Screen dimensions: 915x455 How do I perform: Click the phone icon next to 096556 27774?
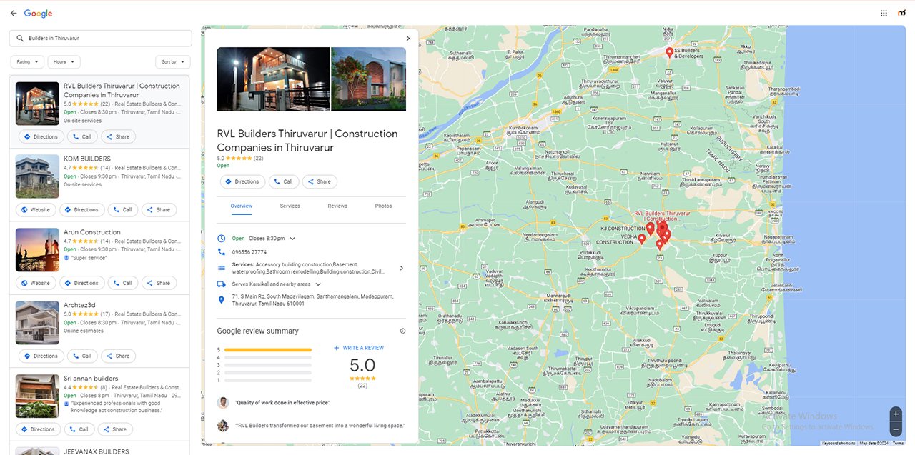[x=222, y=252]
